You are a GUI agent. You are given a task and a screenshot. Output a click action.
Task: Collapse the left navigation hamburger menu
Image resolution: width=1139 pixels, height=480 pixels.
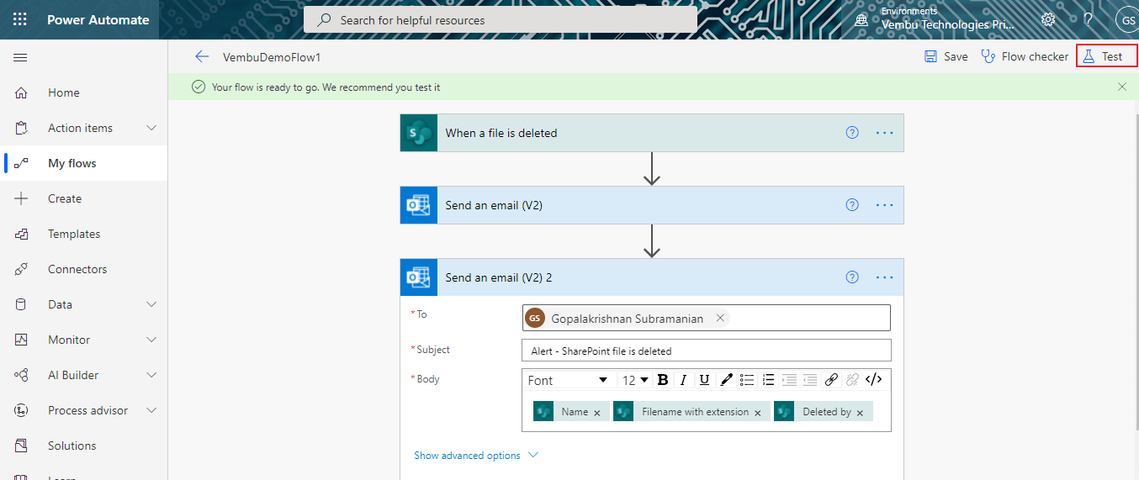[x=20, y=57]
